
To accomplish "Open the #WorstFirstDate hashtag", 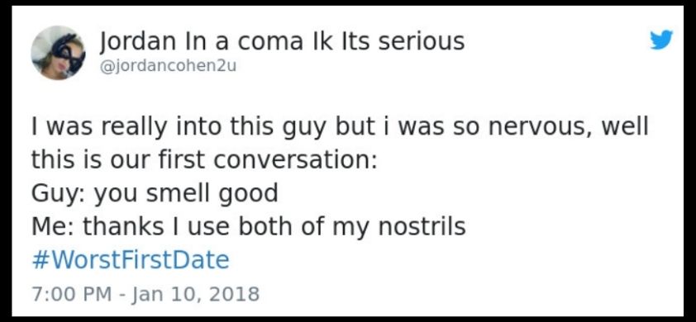I will [131, 260].
